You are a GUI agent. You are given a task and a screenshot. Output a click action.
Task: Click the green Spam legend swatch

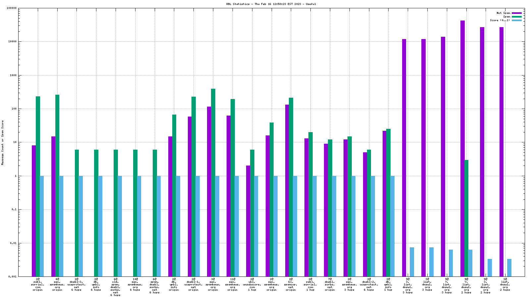[x=516, y=17]
